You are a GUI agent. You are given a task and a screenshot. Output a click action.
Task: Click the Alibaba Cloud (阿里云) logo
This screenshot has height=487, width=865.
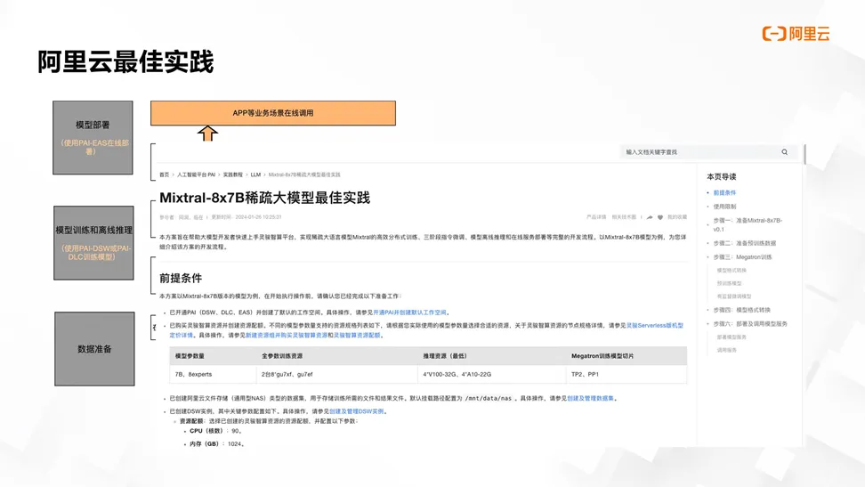pyautogui.click(x=796, y=34)
